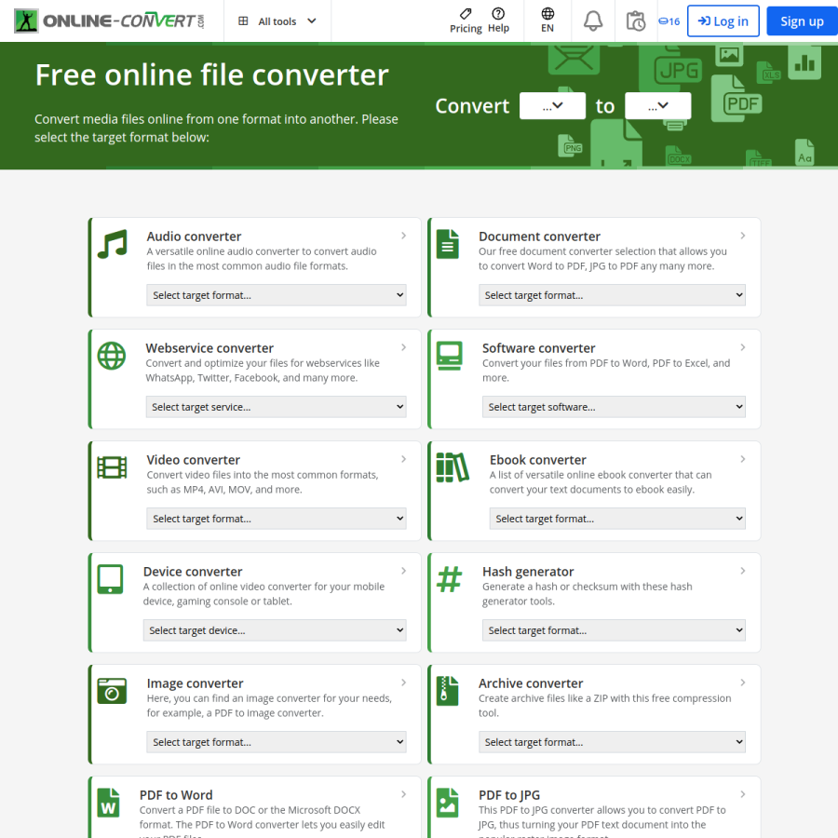Click the arrow on the Device converter card

point(403,571)
